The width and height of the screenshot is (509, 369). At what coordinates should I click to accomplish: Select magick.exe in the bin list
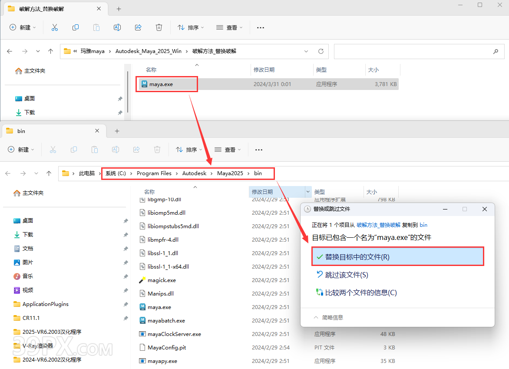162,280
